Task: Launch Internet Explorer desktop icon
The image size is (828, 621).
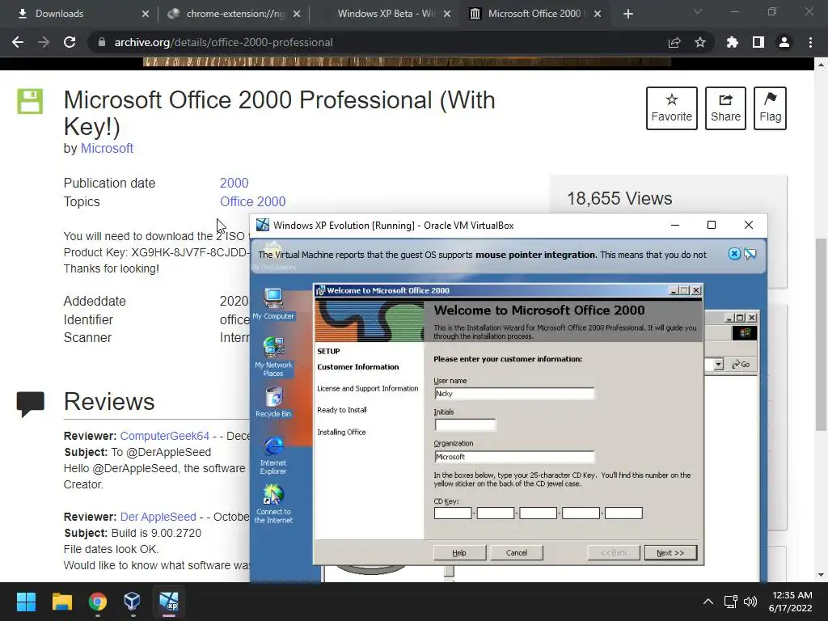Action: (x=273, y=454)
